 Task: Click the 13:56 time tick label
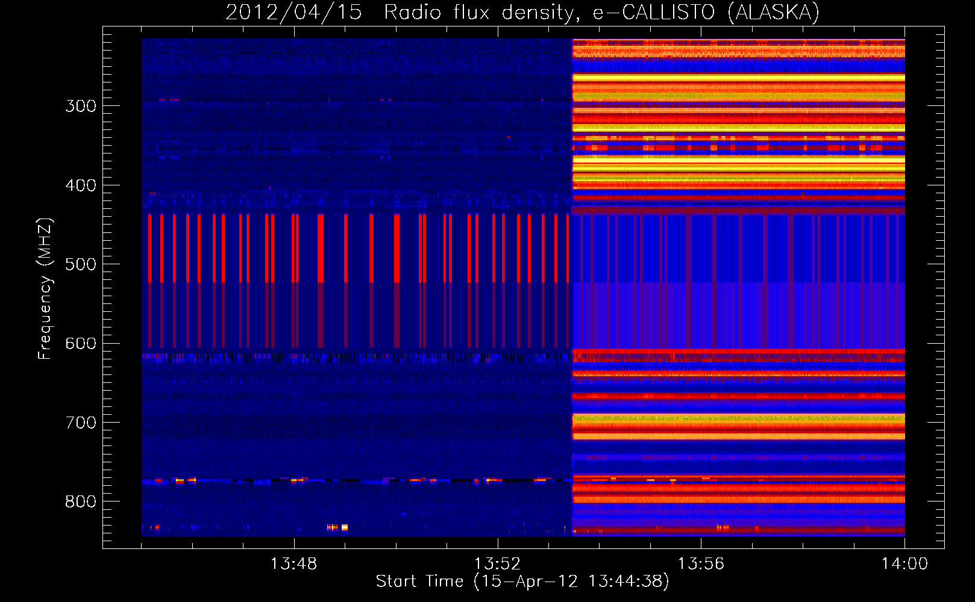click(701, 564)
